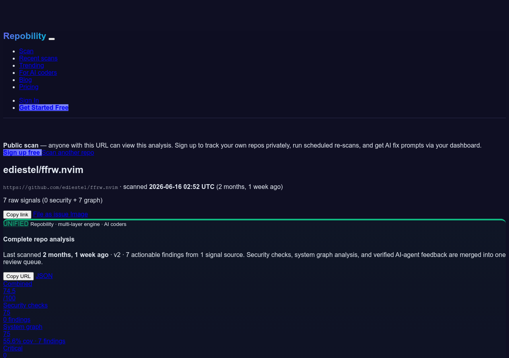
Task: Open File as issue link
Action: [51, 214]
